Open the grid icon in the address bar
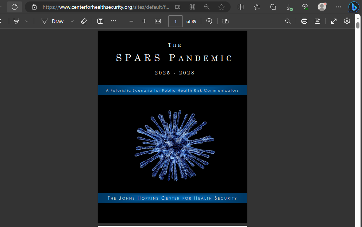 pyautogui.click(x=192, y=7)
